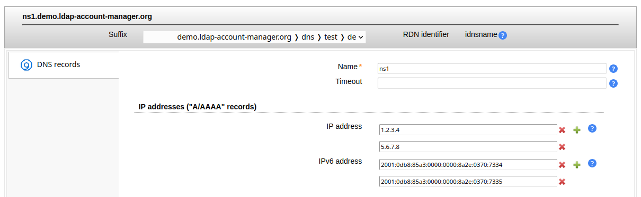Viewport: 641px width, 197px height.
Task: Open help for the Name field
Action: click(613, 69)
